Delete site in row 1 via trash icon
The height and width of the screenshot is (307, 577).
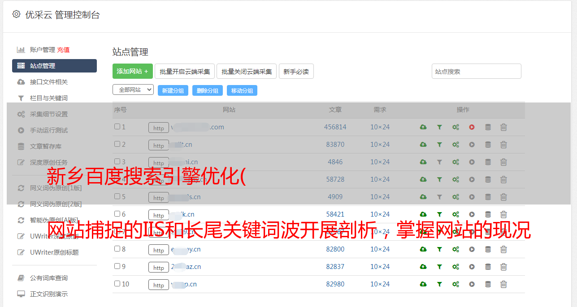[503, 127]
